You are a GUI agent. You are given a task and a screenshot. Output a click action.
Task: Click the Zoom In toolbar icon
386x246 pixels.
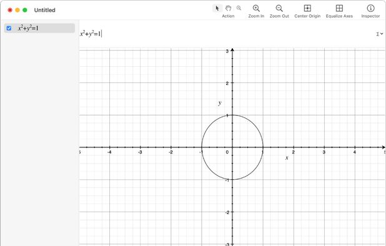pyautogui.click(x=256, y=8)
